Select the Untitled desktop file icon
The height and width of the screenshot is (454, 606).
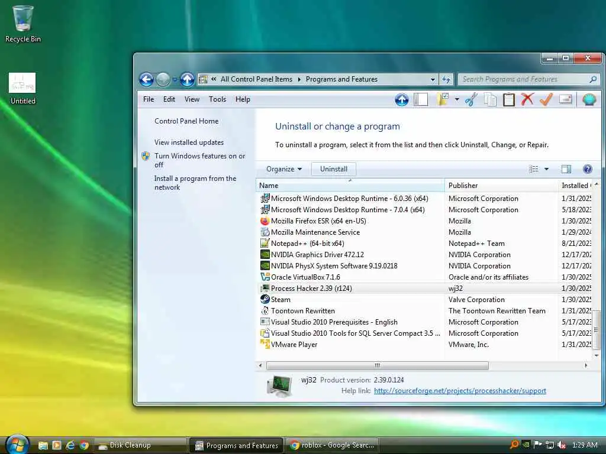point(23,89)
